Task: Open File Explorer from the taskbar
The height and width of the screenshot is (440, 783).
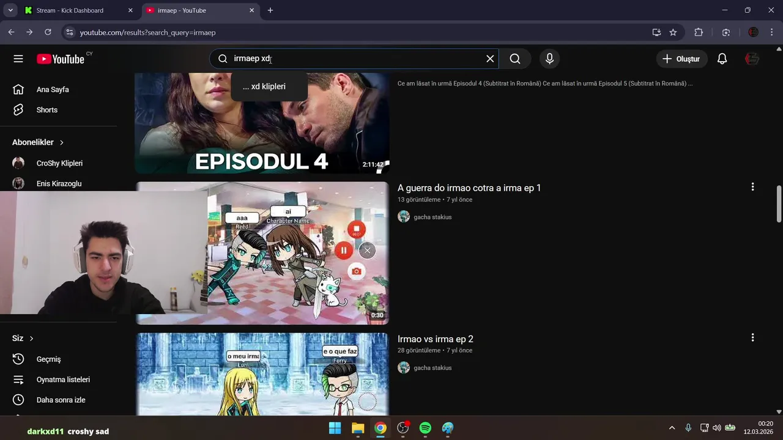Action: pos(358,428)
